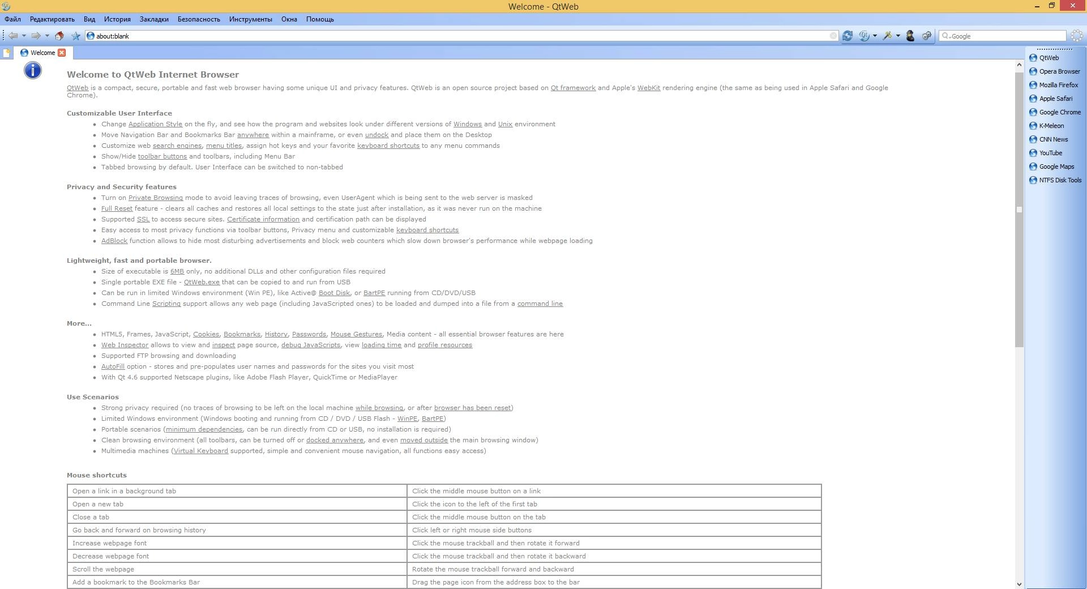This screenshot has height=589, width=1087.
Task: Open the YouTube bookmark
Action: (1046, 153)
